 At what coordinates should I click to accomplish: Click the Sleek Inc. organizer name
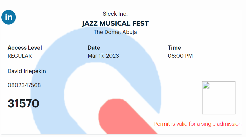click(115, 14)
